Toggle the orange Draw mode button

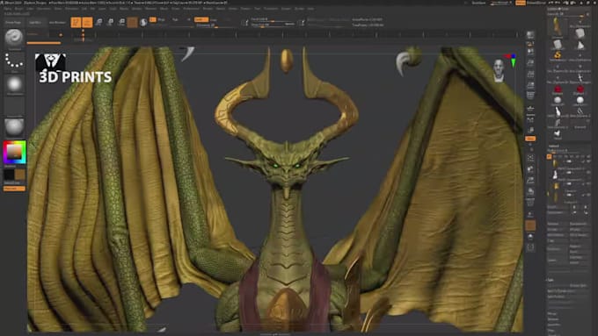click(x=87, y=23)
